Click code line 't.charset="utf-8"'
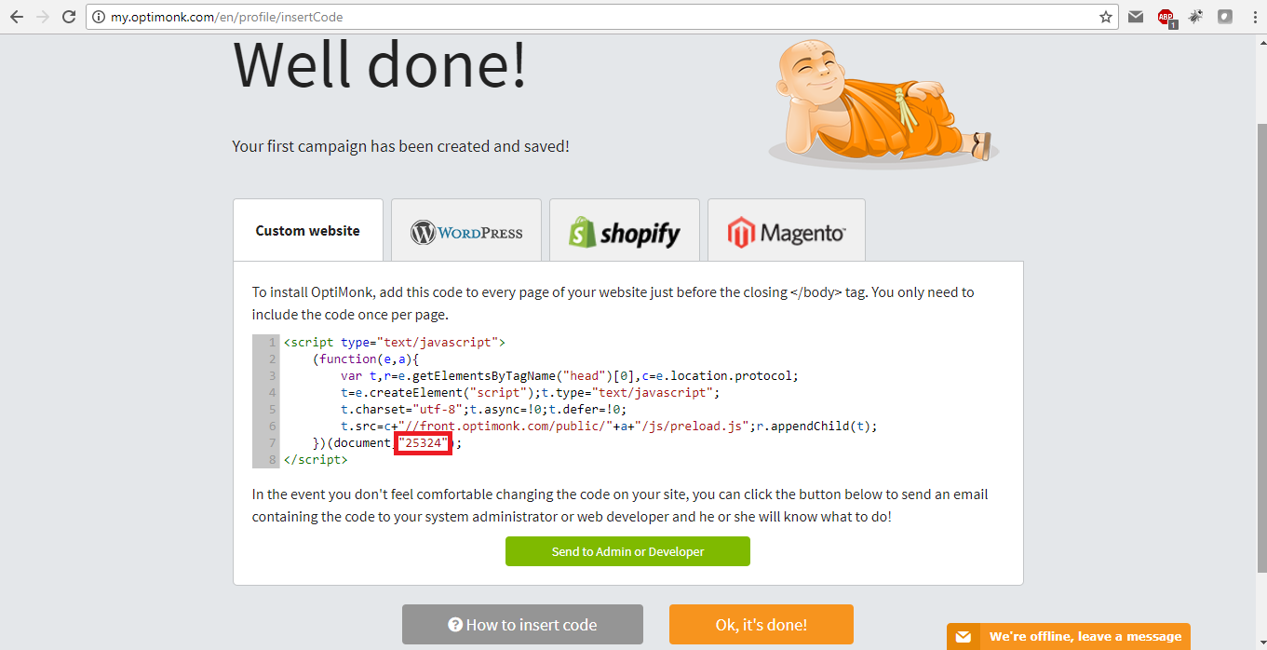The image size is (1267, 650). (484, 410)
